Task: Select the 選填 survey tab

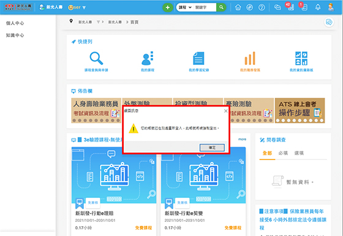Action: (299, 153)
